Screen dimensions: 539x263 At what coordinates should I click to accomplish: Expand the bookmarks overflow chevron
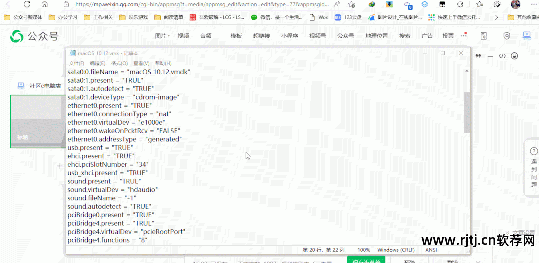[497, 17]
